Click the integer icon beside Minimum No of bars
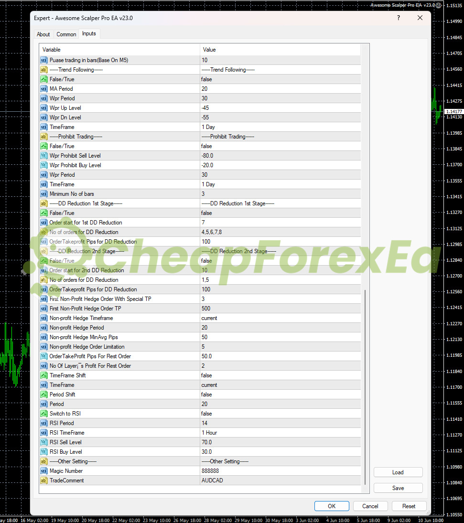Viewport: 464px width, 523px height. coord(44,194)
